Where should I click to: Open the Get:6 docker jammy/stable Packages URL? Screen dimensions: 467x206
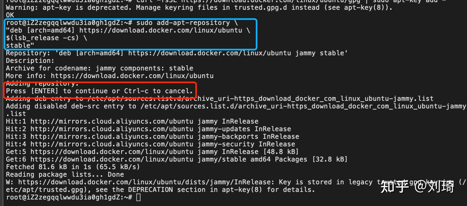(x=112, y=159)
